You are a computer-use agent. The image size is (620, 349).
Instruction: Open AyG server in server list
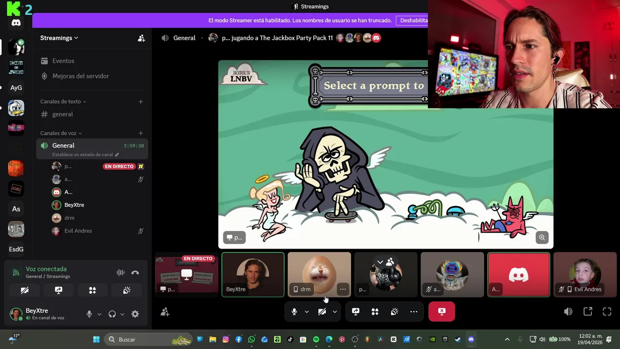pyautogui.click(x=16, y=88)
